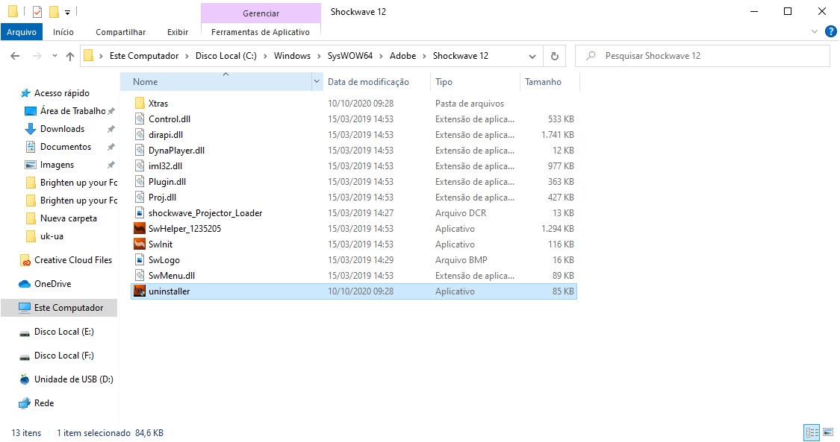Select the SwHelper_1235205 application icon
Image resolution: width=840 pixels, height=442 pixels.
140,229
